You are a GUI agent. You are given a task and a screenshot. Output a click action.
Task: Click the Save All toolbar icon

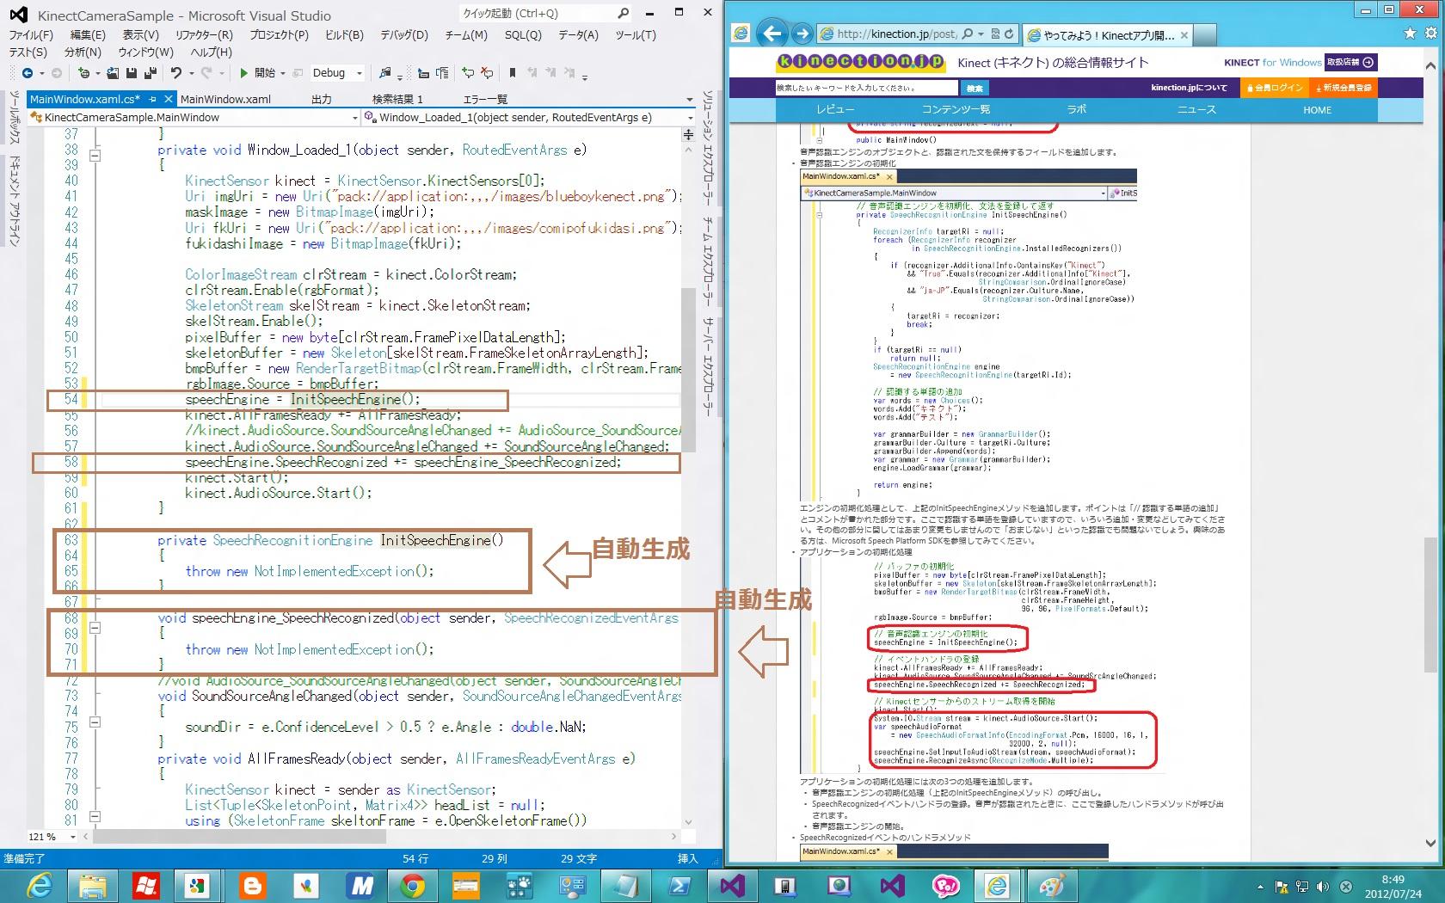pyautogui.click(x=150, y=73)
